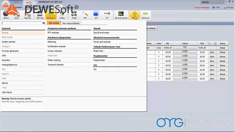Select Counters module
This screenshot has height=132, width=235.
pyautogui.click(x=23, y=60)
